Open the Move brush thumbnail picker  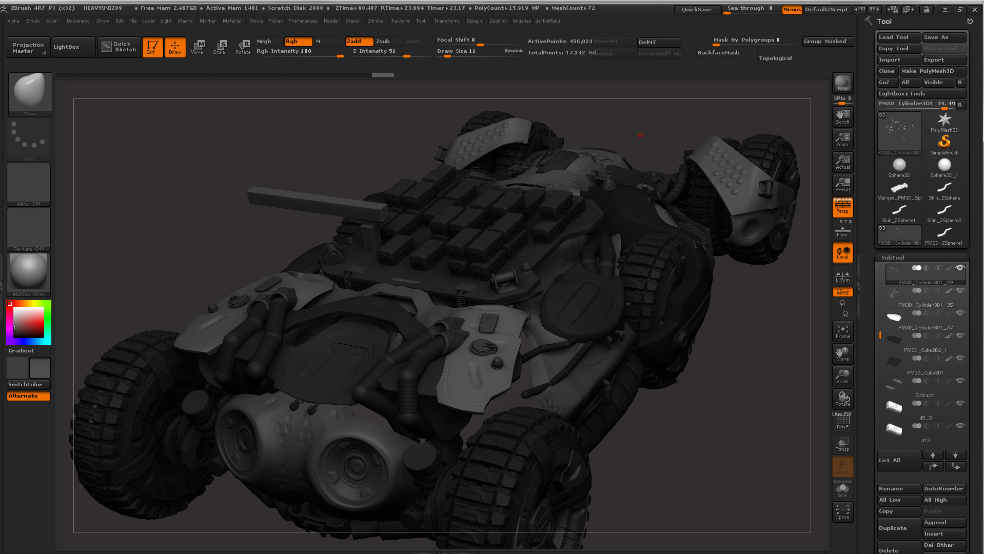click(30, 94)
